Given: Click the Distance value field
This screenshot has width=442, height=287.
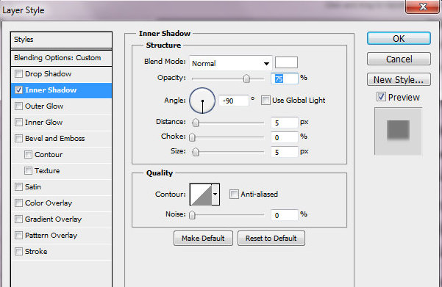Looking at the screenshot, I should pyautogui.click(x=284, y=123).
